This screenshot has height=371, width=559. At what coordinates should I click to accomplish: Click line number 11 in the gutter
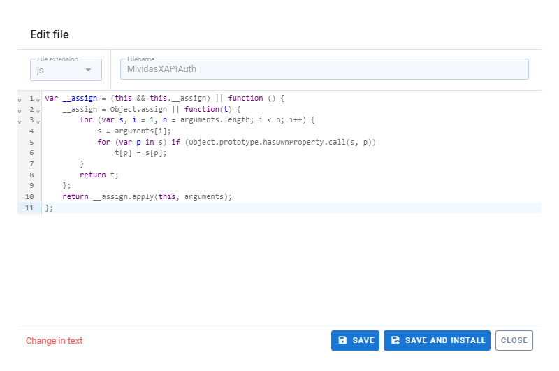[29, 208]
